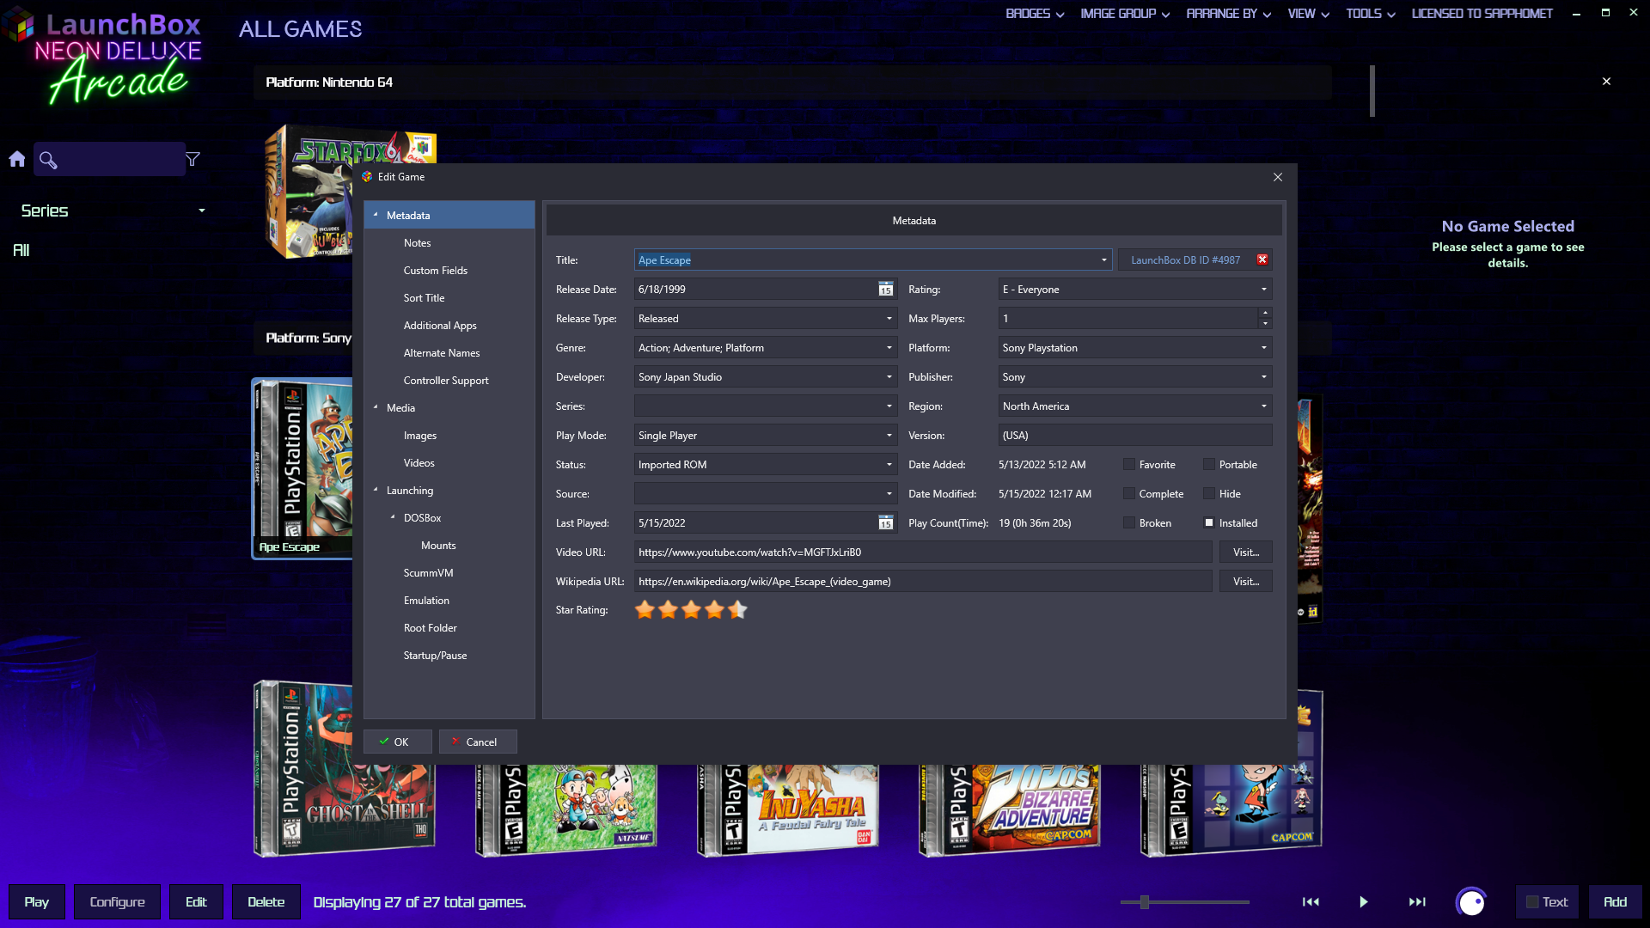
Task: Set the first star rating
Action: click(645, 610)
